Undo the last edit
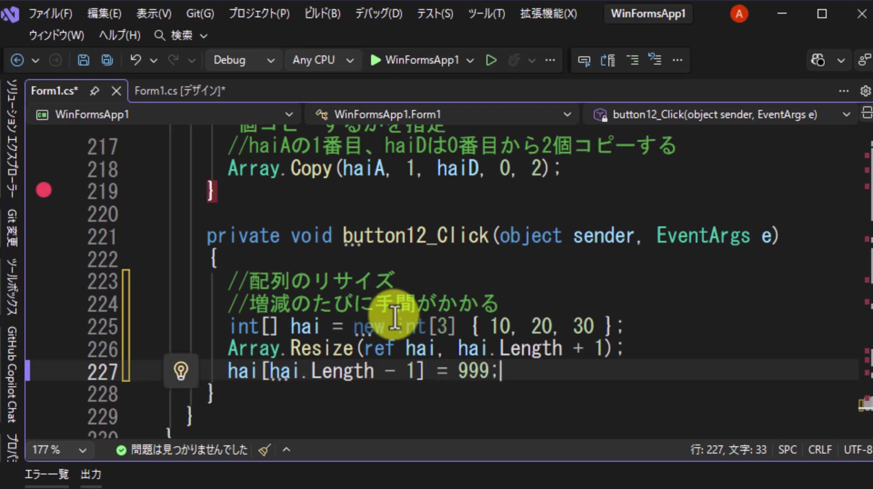 pos(135,60)
